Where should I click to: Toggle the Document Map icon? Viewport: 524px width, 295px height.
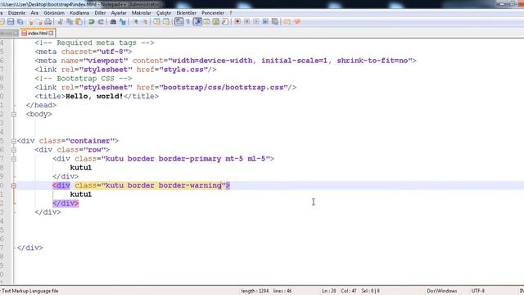tap(216, 22)
